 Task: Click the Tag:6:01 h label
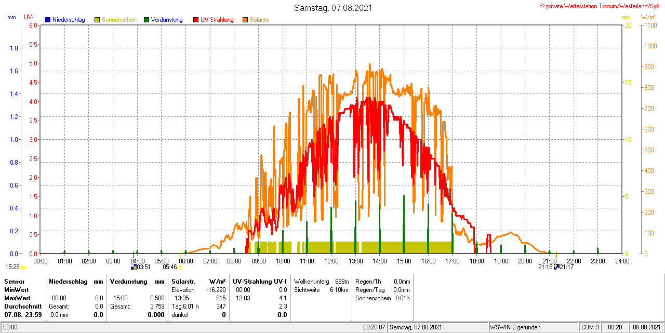(185, 307)
